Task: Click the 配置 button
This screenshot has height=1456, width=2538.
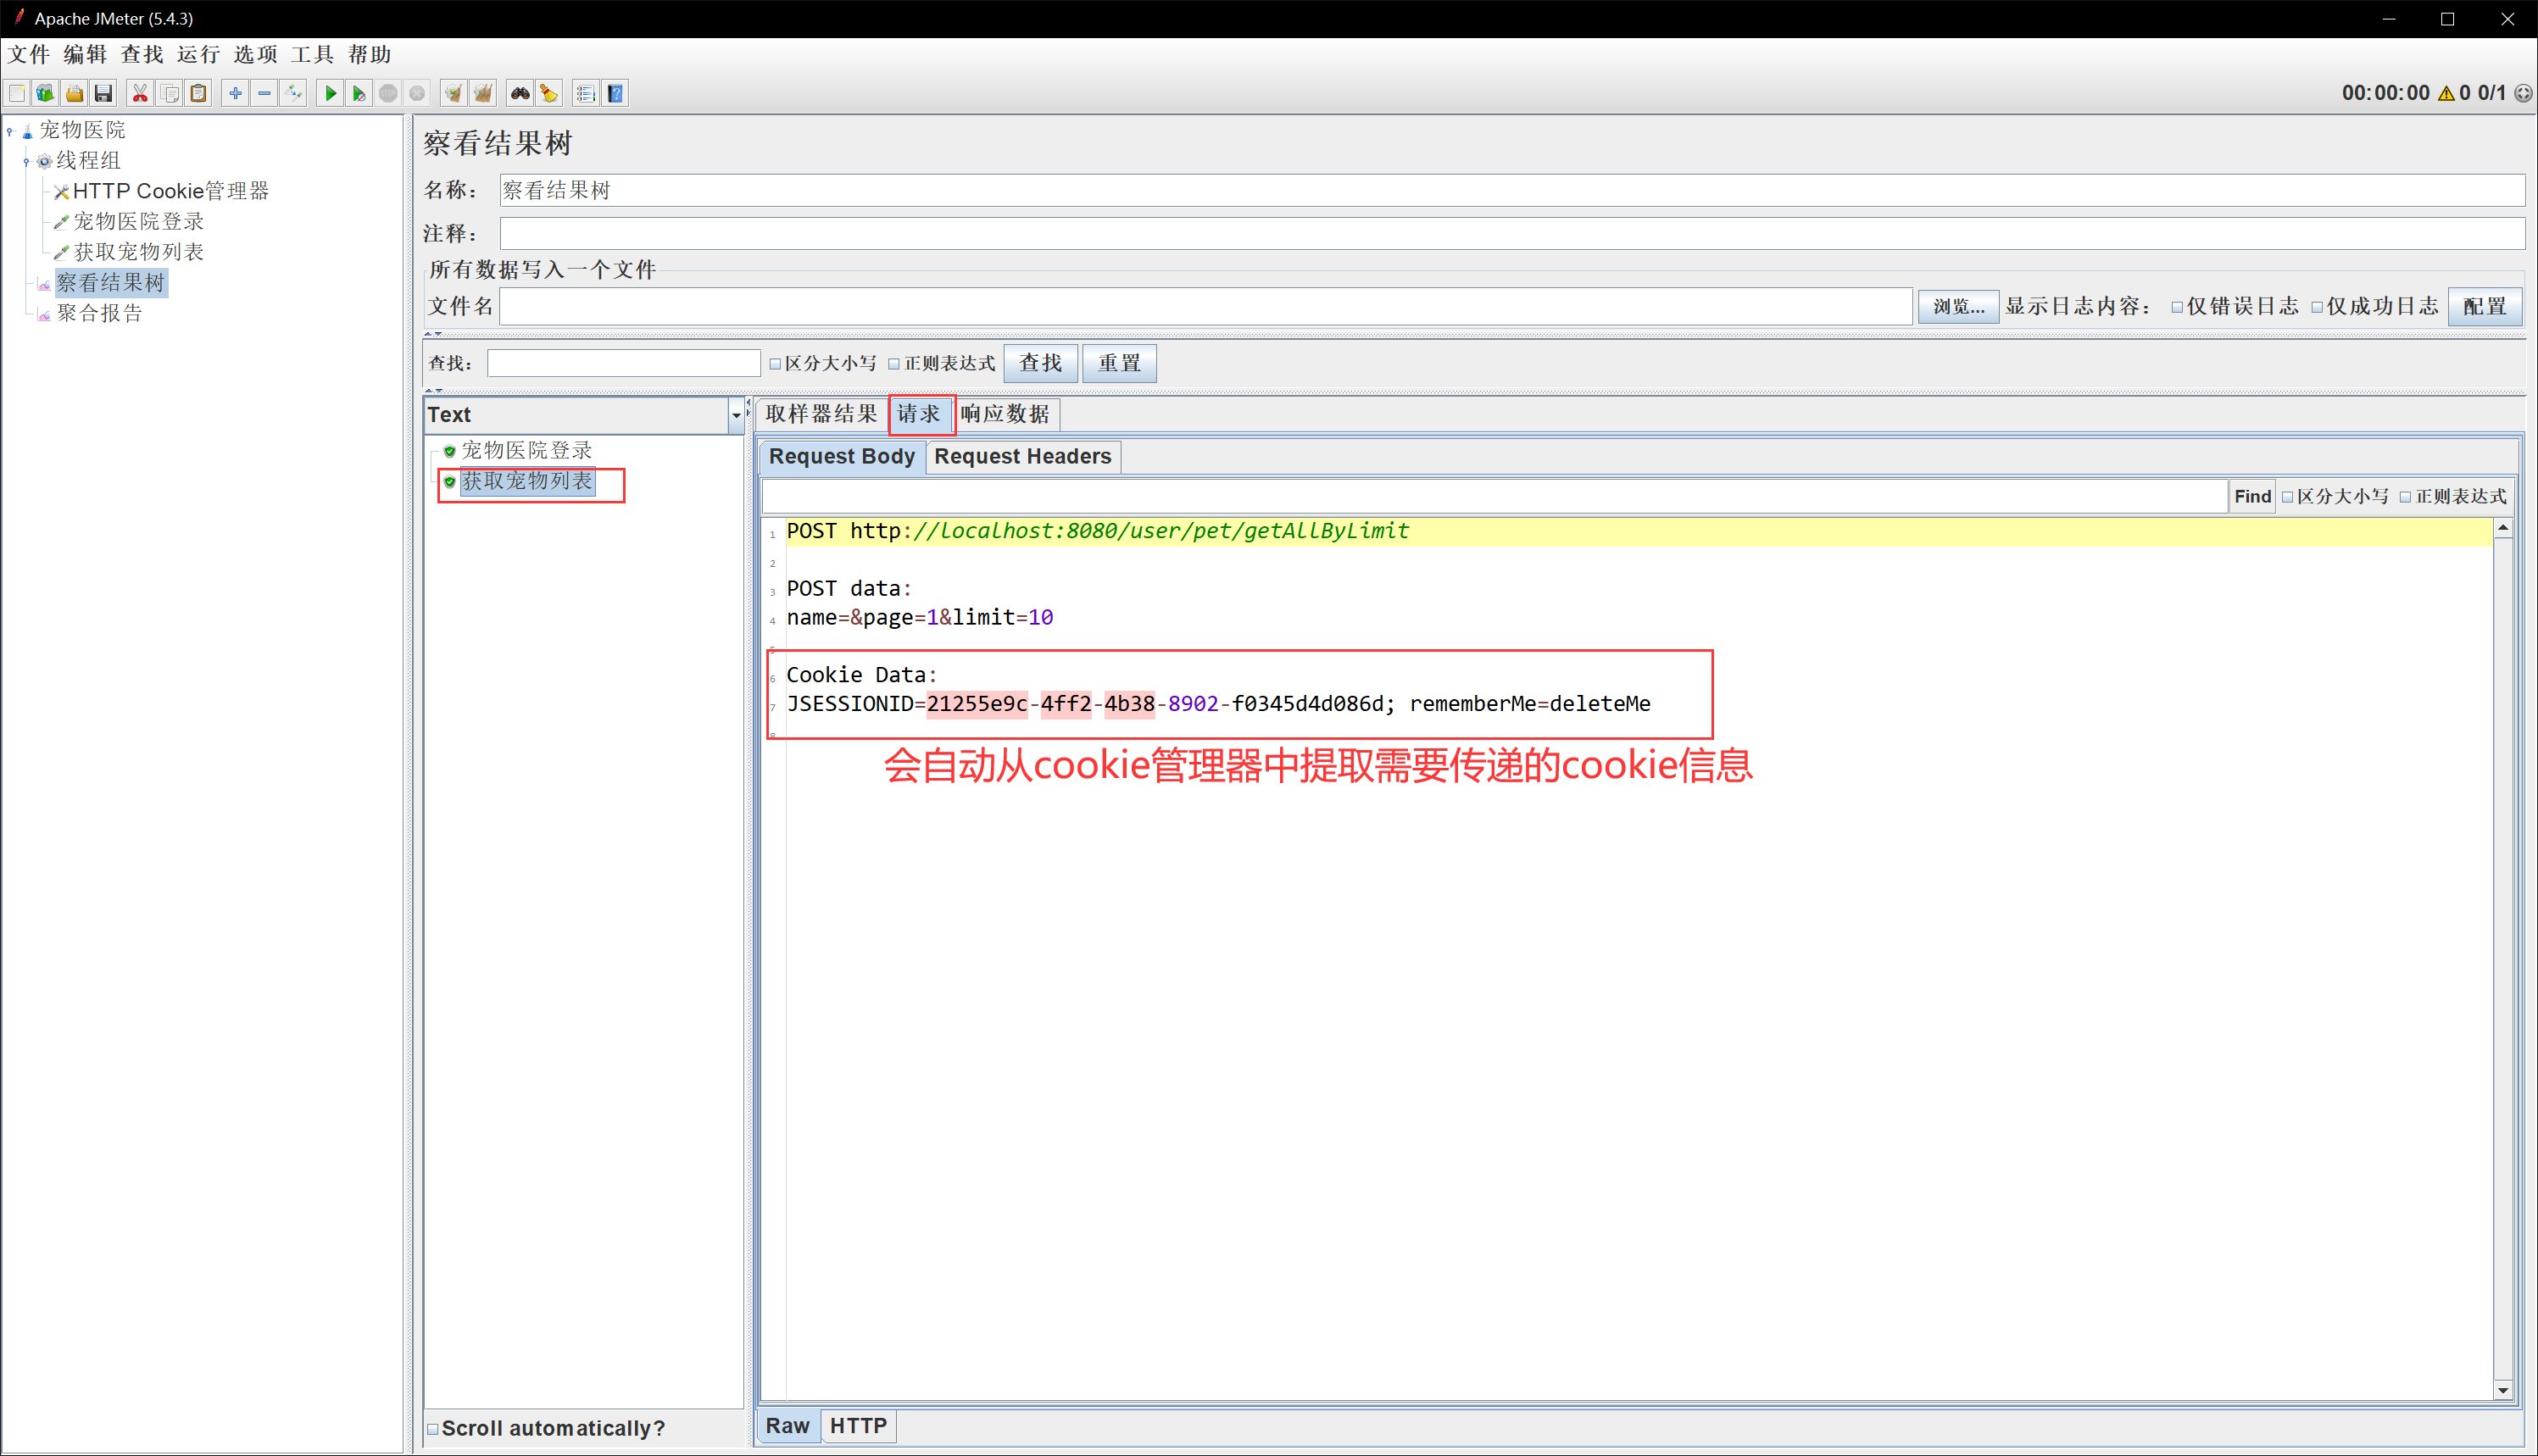Action: pyautogui.click(x=2484, y=306)
